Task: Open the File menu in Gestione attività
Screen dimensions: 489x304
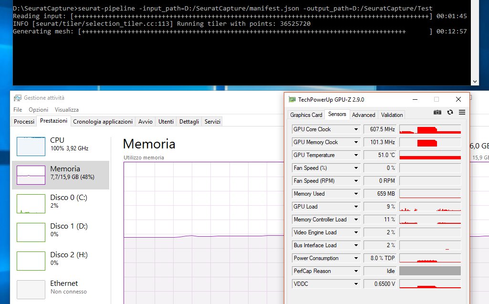Action: (x=18, y=110)
